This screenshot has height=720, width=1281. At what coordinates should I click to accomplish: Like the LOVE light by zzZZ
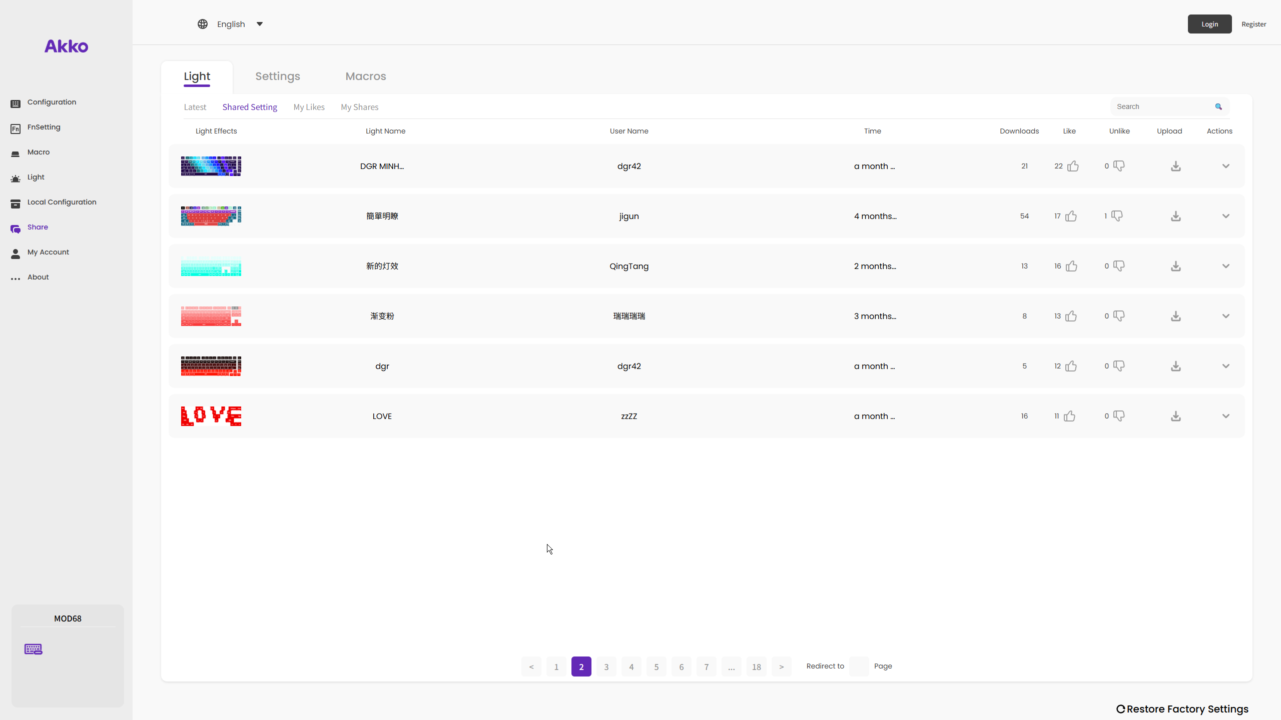[x=1069, y=416]
